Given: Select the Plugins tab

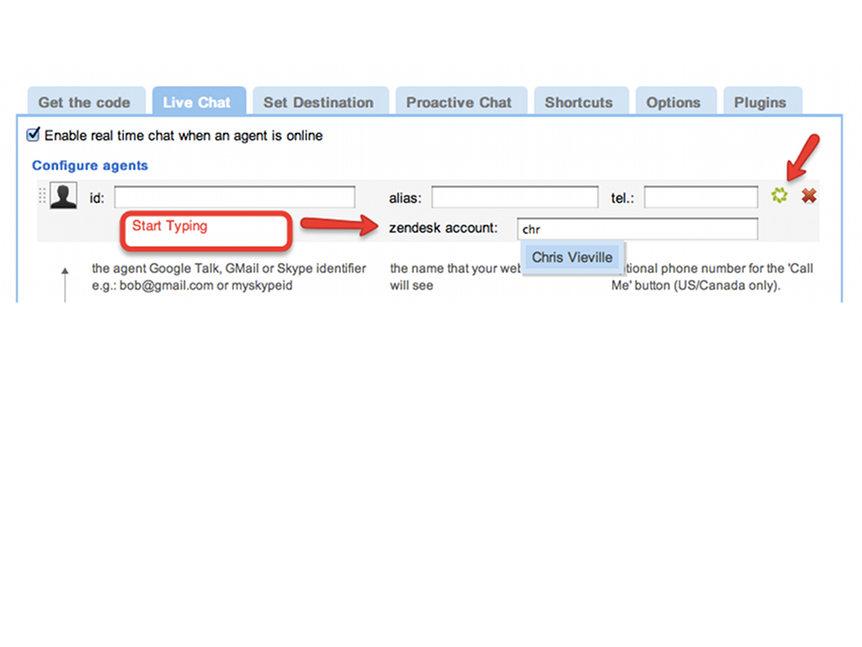Looking at the screenshot, I should (760, 103).
